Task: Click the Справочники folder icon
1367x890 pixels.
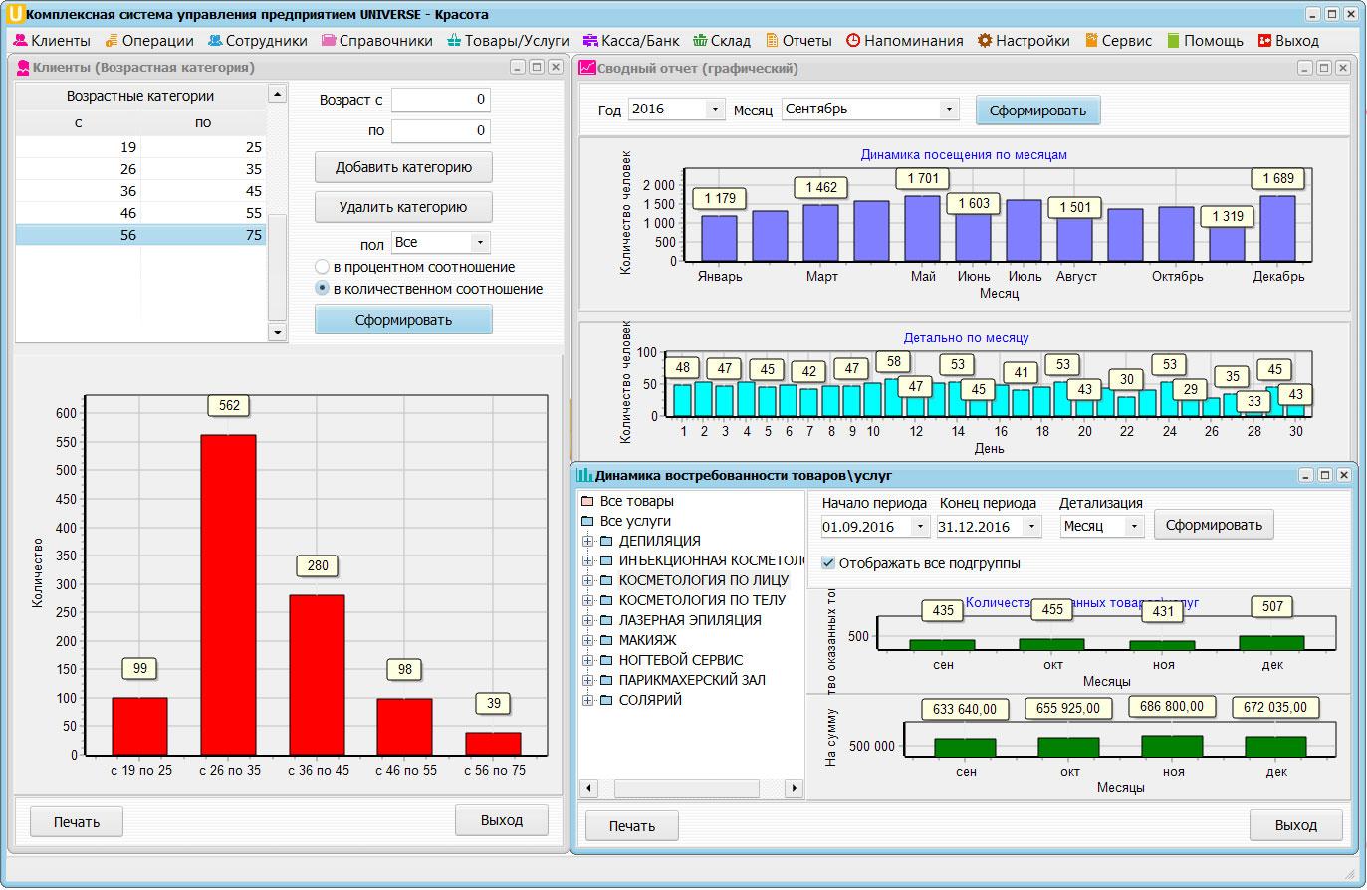Action: point(329,41)
